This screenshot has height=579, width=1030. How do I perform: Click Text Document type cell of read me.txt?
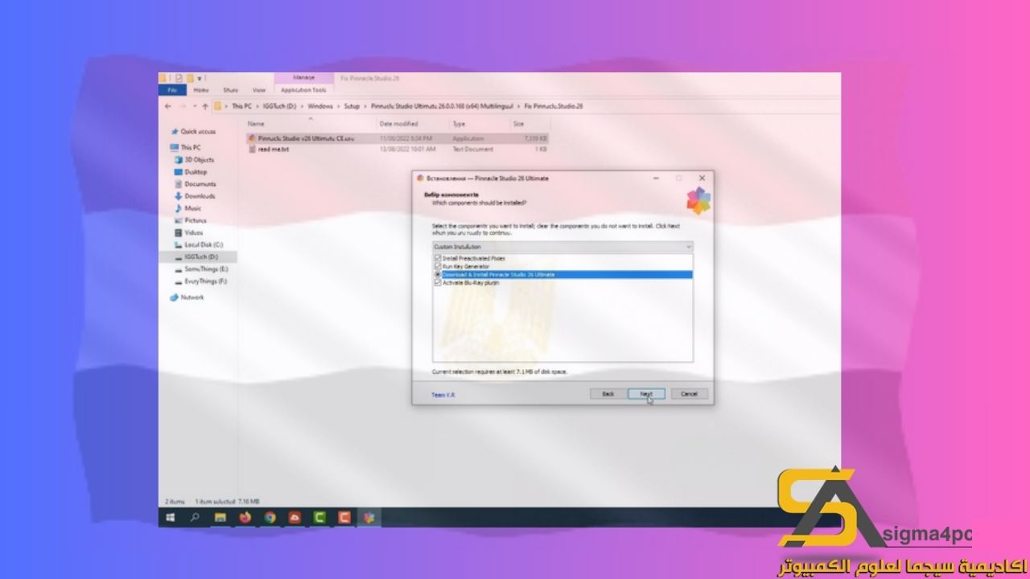point(473,149)
